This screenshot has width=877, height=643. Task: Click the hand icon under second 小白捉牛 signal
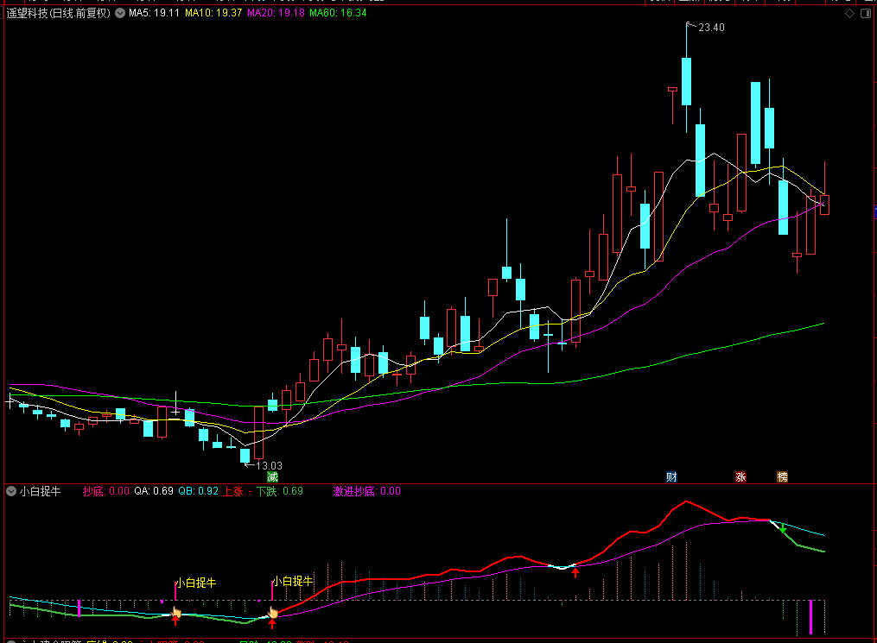[273, 612]
